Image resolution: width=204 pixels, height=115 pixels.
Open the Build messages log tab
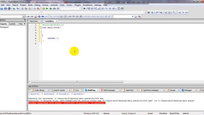(x=109, y=90)
